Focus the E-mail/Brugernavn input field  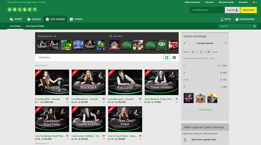207,10
